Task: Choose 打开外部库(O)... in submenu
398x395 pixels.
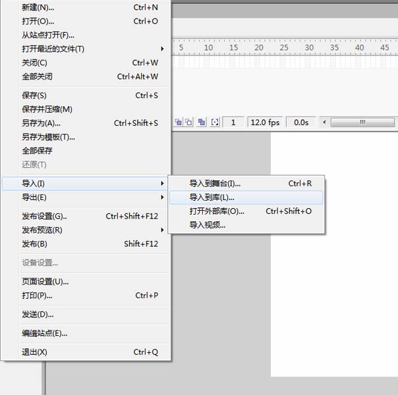Action: tap(246, 211)
